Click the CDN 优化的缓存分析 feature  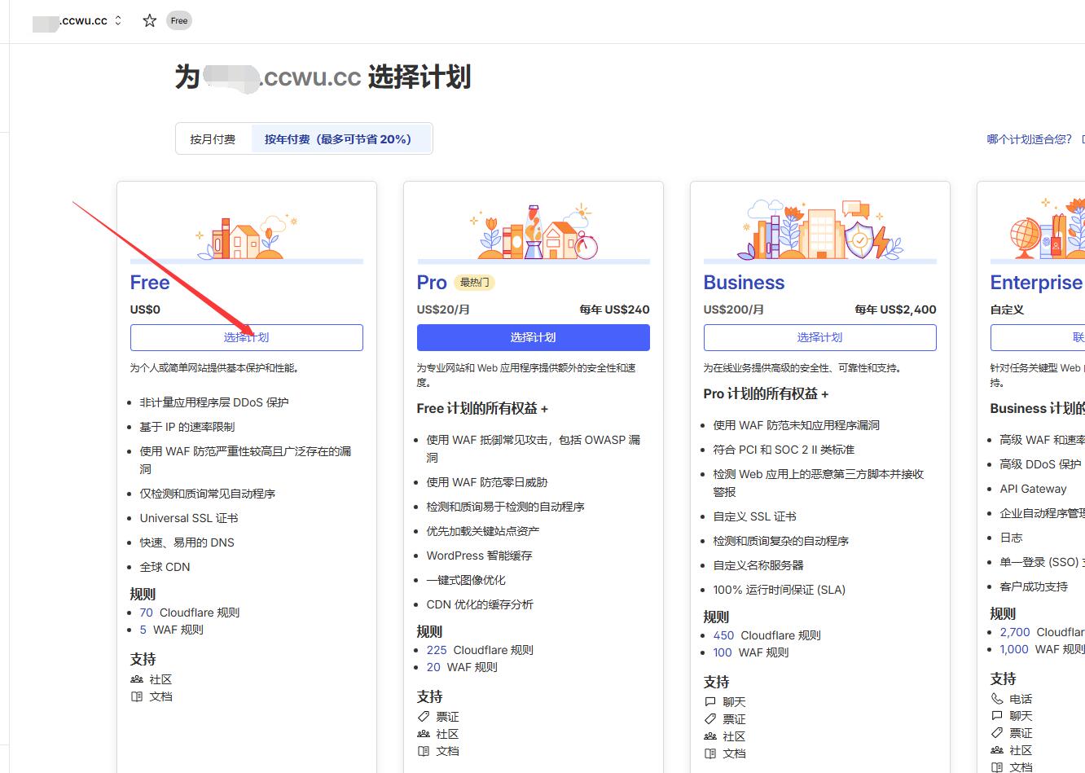481,604
